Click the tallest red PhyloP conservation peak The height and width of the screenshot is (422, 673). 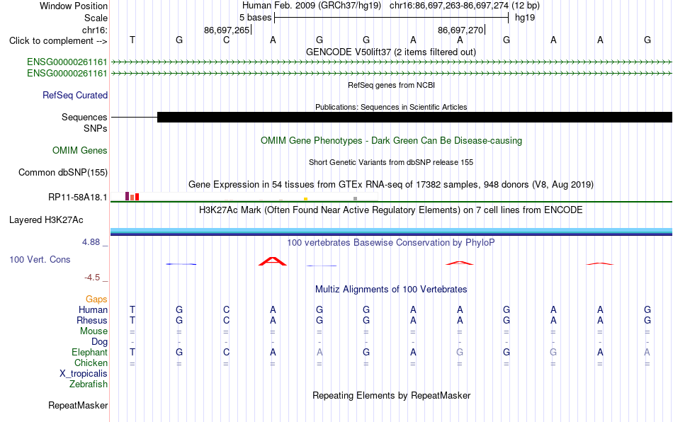[x=272, y=261]
